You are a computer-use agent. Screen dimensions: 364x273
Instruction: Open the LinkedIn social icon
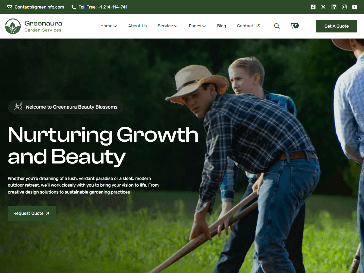click(x=334, y=7)
